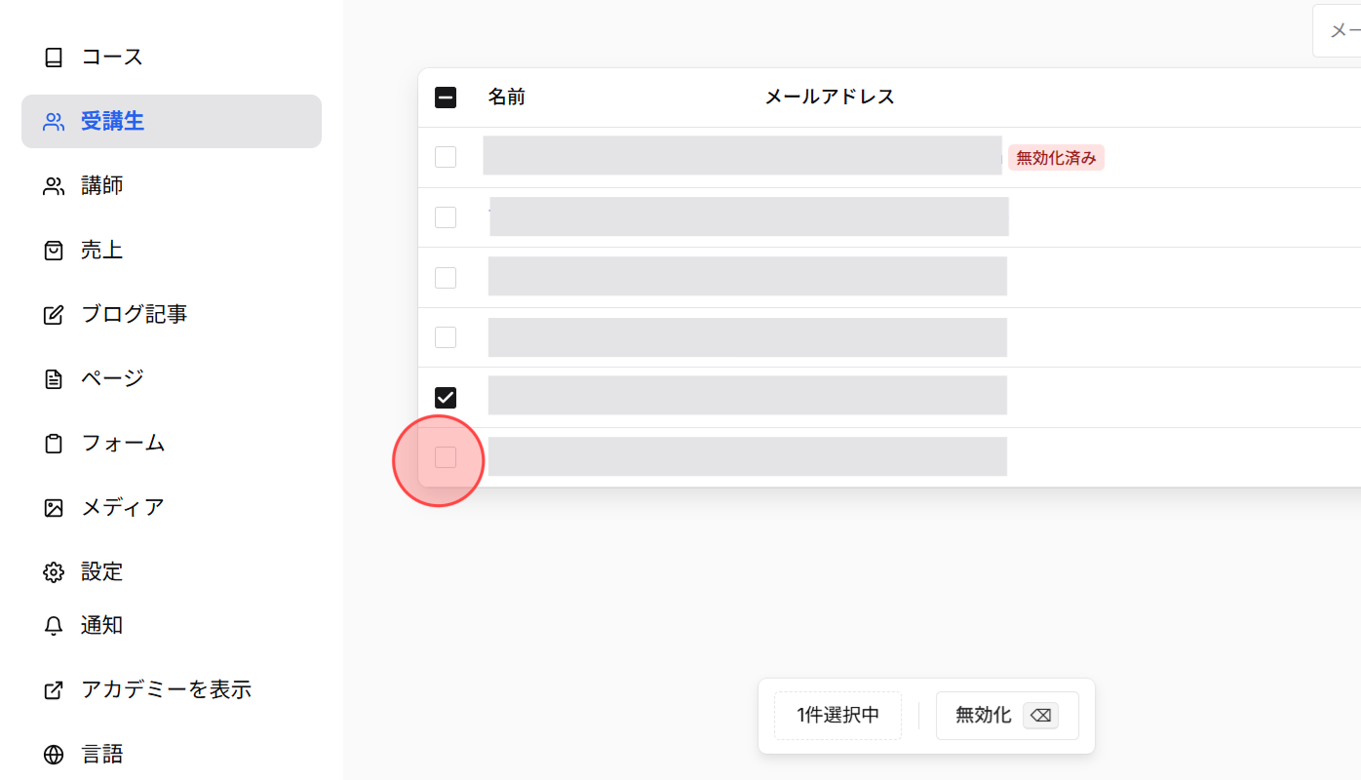
Task: Select the globe icon next to 言語
Action: tap(54, 754)
